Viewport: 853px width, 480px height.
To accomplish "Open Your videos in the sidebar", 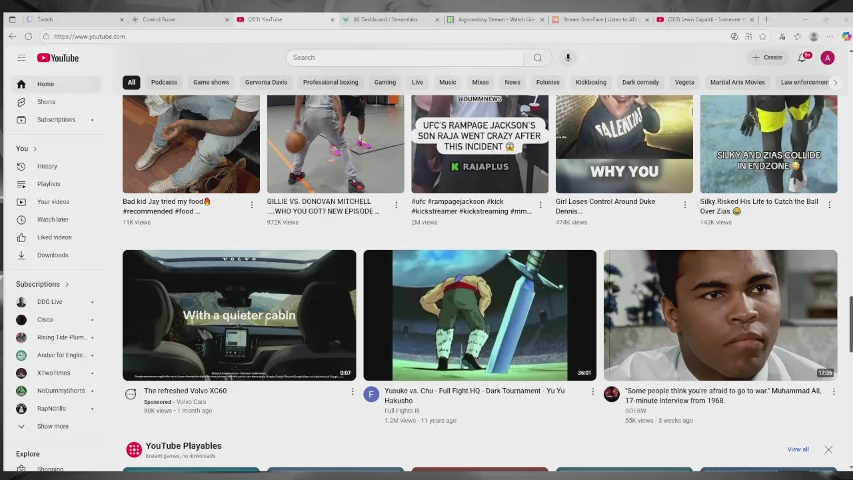I will (x=57, y=202).
